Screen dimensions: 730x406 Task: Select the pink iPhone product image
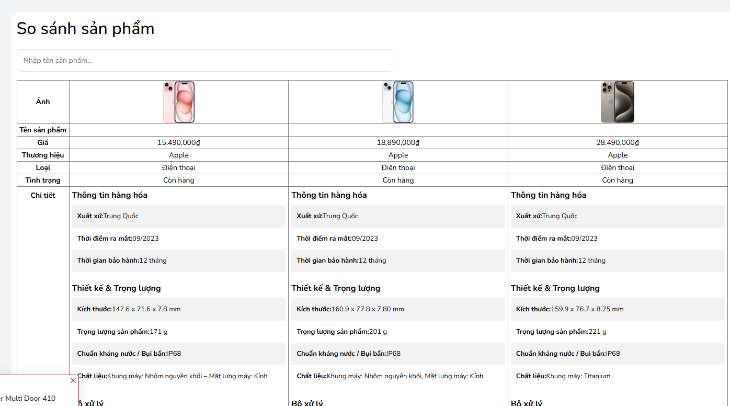coord(178,102)
